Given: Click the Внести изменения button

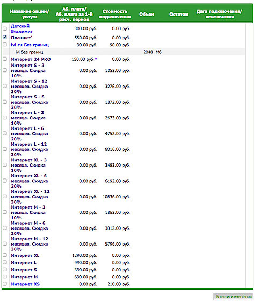Looking at the screenshot, I should pos(233,296).
